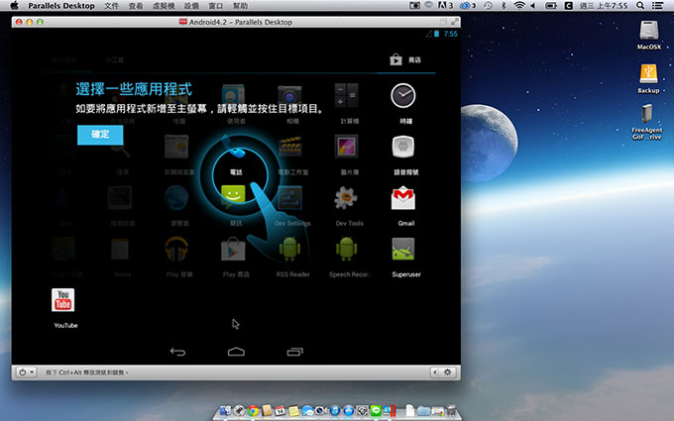Open the Play 商店 store app
Screen dimensions: 674x421
tap(233, 249)
